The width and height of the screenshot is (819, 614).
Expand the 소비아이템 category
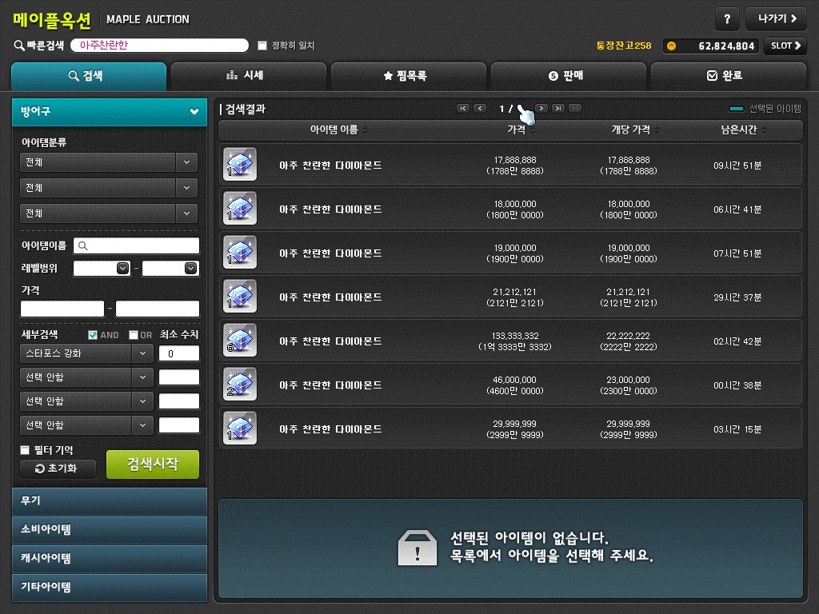coord(109,530)
